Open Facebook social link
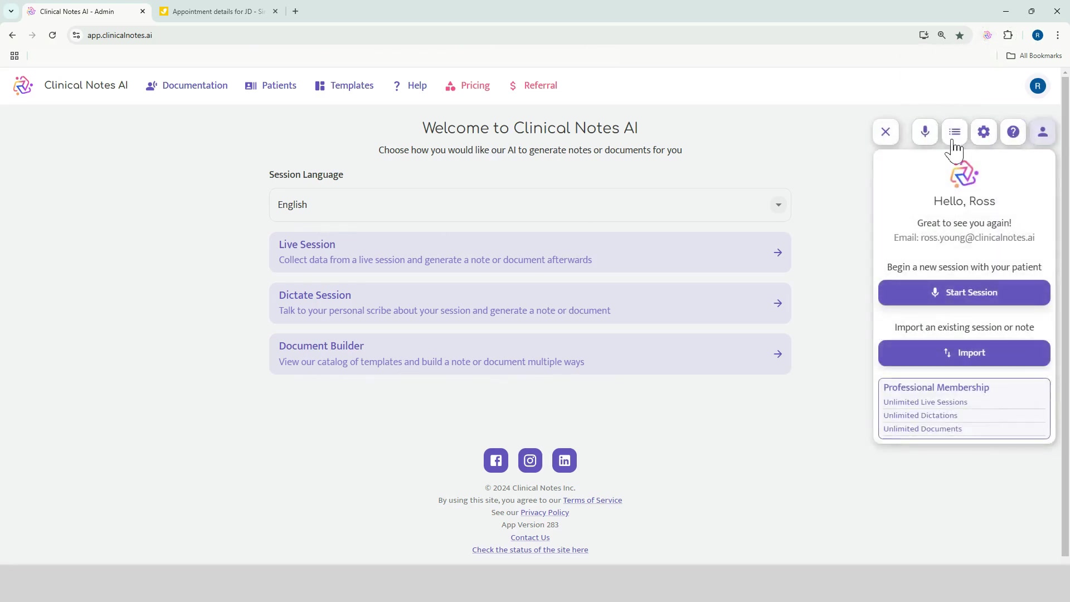Screen dimensions: 1070x602 click(x=496, y=460)
